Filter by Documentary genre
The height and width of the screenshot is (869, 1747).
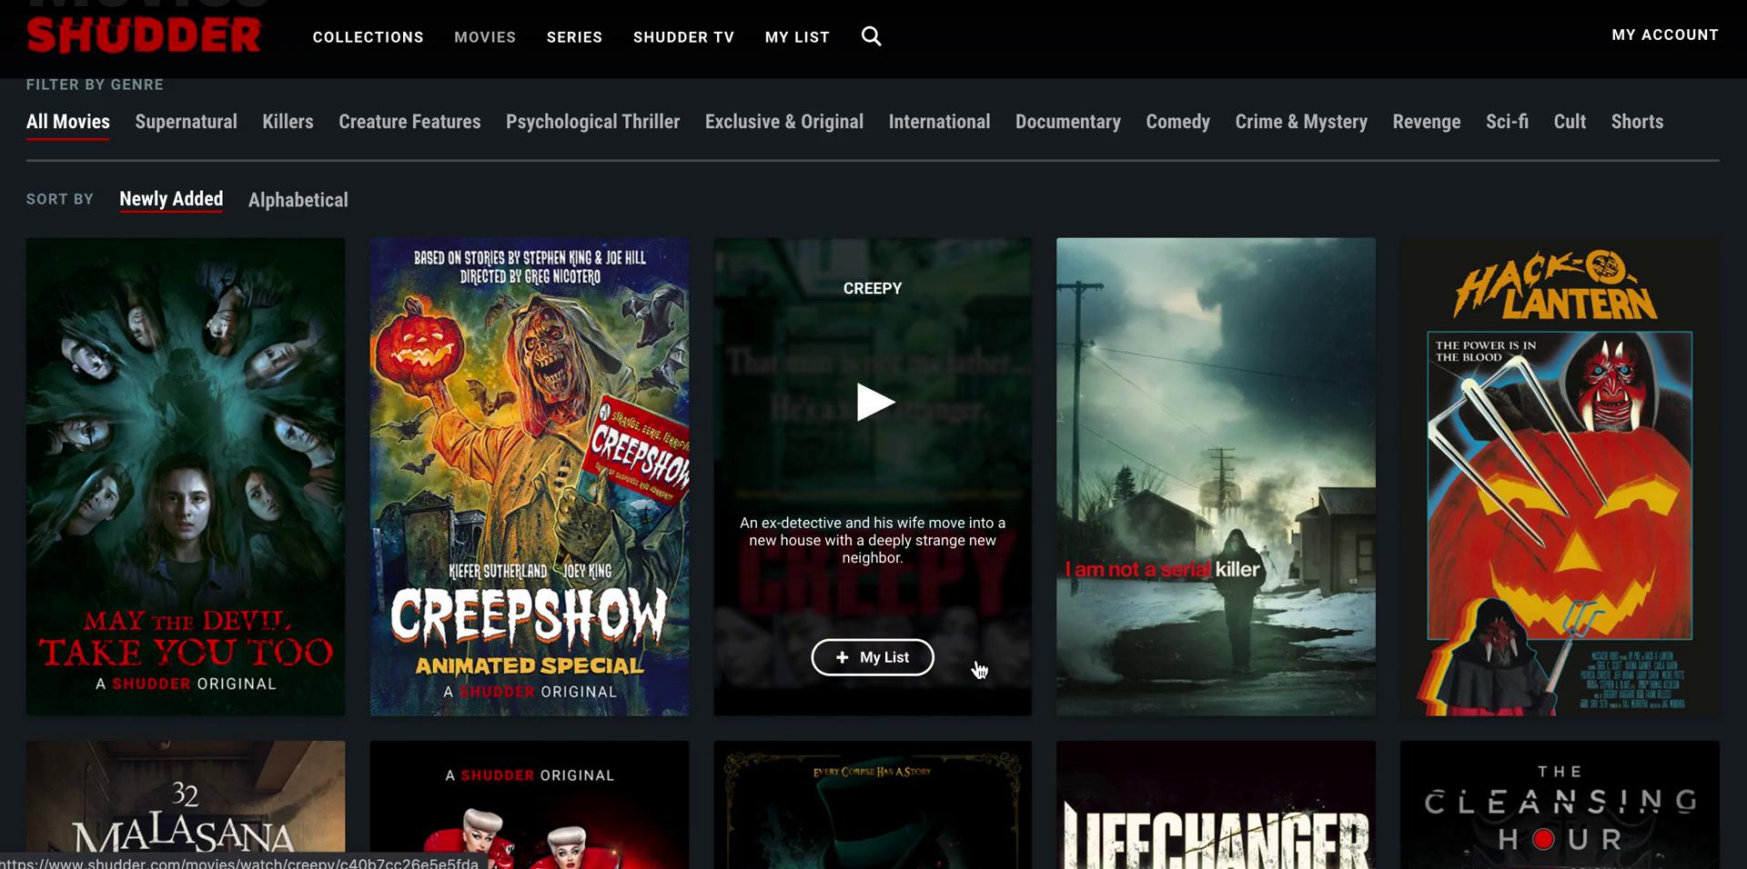(x=1068, y=122)
